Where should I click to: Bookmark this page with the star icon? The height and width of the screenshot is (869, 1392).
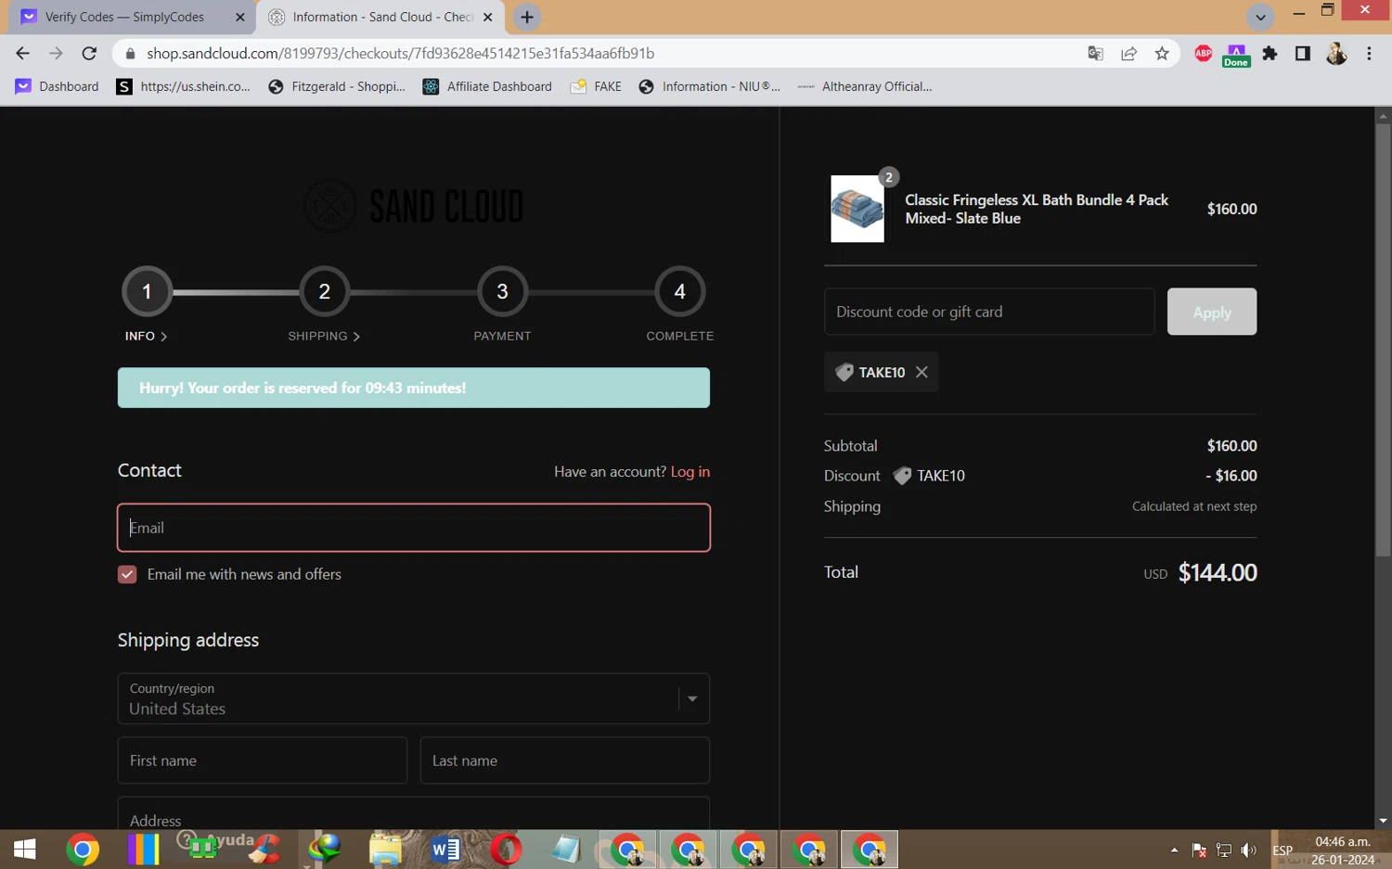(1162, 54)
